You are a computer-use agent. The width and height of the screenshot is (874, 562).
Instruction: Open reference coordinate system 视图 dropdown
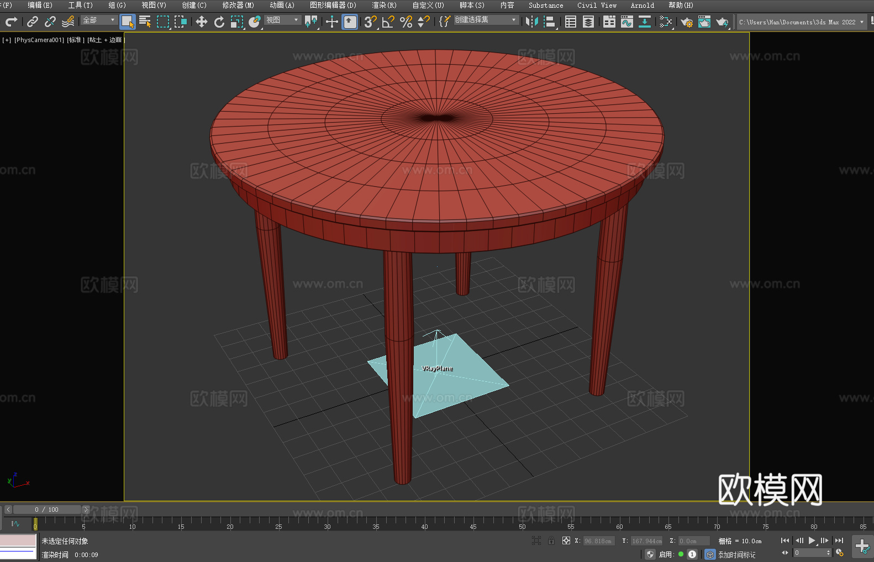(282, 20)
